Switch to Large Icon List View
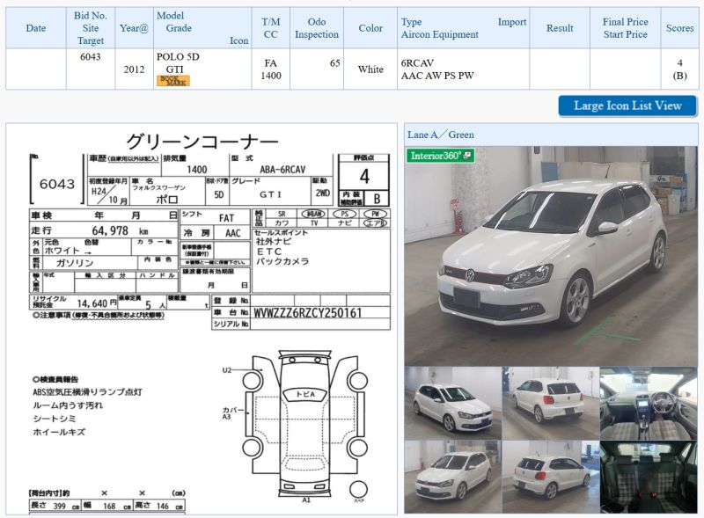Screen dimensions: 704x518 pyautogui.click(x=627, y=106)
